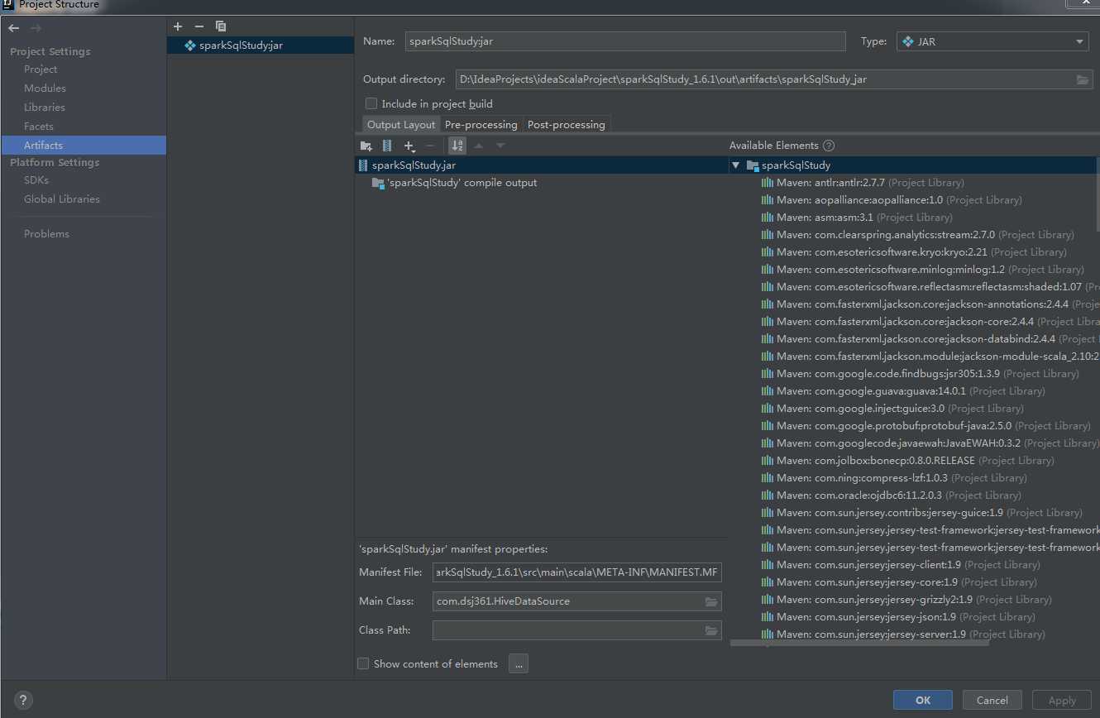Collapse the sparkSqlStudy available elements node

(735, 165)
